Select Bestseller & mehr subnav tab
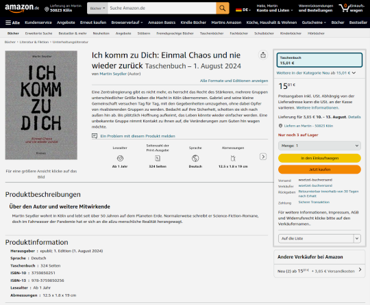The image size is (370, 305). coord(73,34)
